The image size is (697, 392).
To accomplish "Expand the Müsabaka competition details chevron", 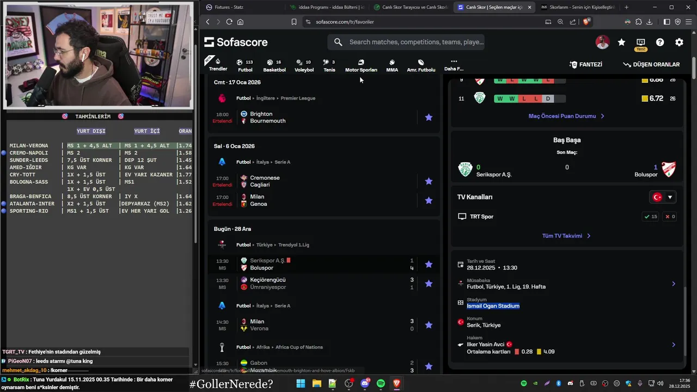I will pos(674,284).
